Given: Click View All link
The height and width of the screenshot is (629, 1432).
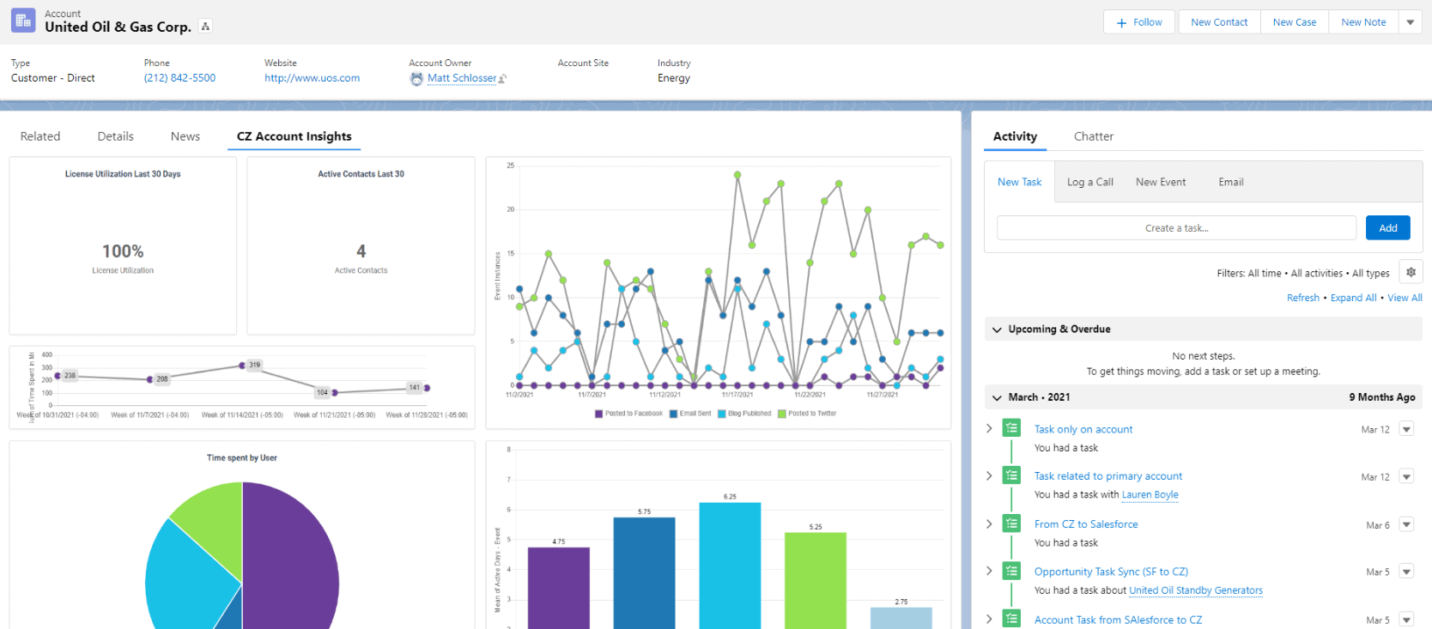Looking at the screenshot, I should coord(1405,298).
